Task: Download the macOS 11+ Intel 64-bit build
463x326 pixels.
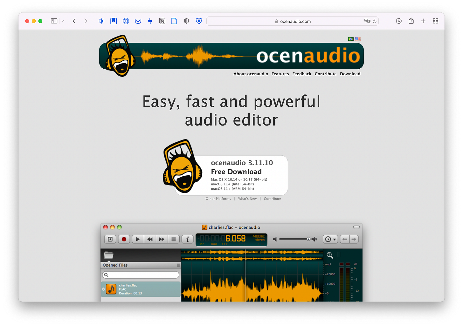Action: click(232, 184)
